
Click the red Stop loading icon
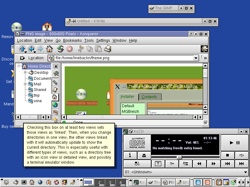click(x=69, y=49)
